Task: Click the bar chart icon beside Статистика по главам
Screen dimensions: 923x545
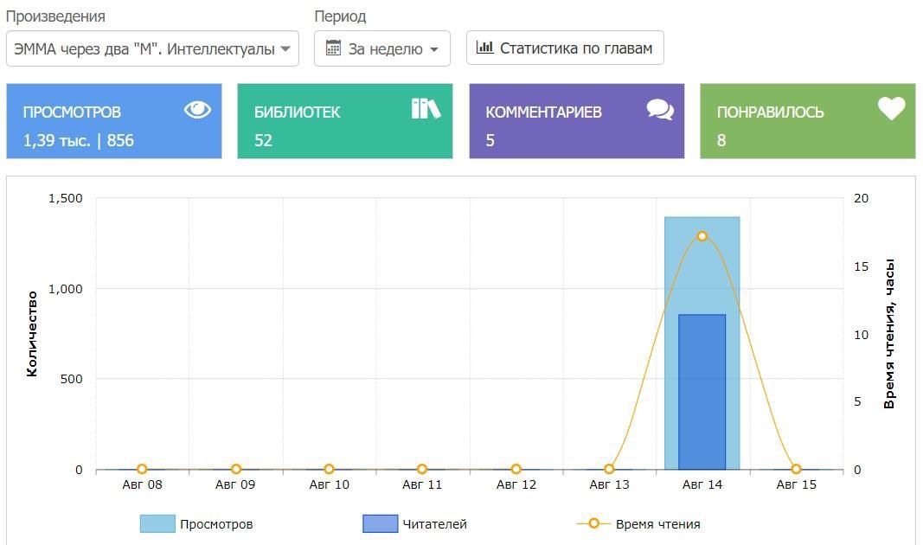Action: [x=485, y=48]
